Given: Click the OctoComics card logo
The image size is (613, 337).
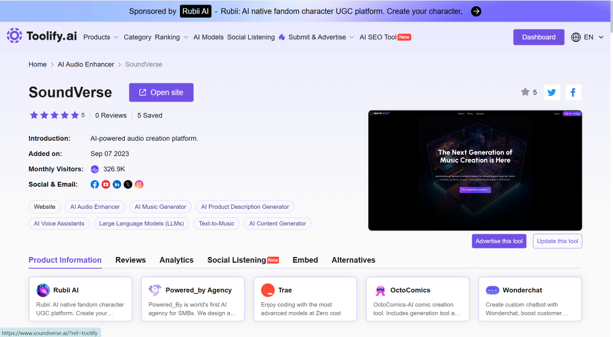Looking at the screenshot, I should point(380,290).
